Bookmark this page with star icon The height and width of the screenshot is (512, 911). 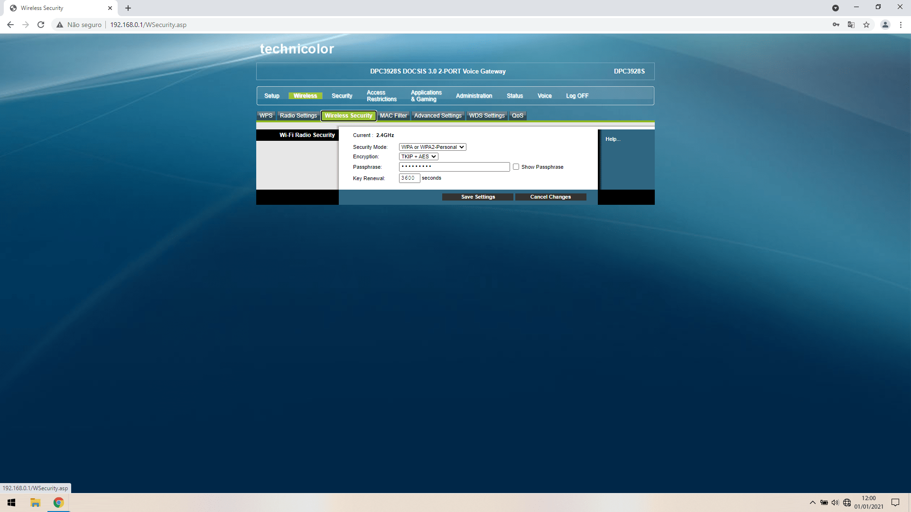click(866, 25)
